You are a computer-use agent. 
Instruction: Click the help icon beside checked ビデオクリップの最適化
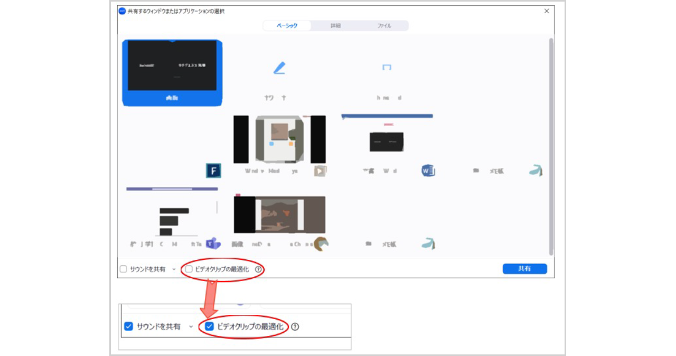point(295,327)
